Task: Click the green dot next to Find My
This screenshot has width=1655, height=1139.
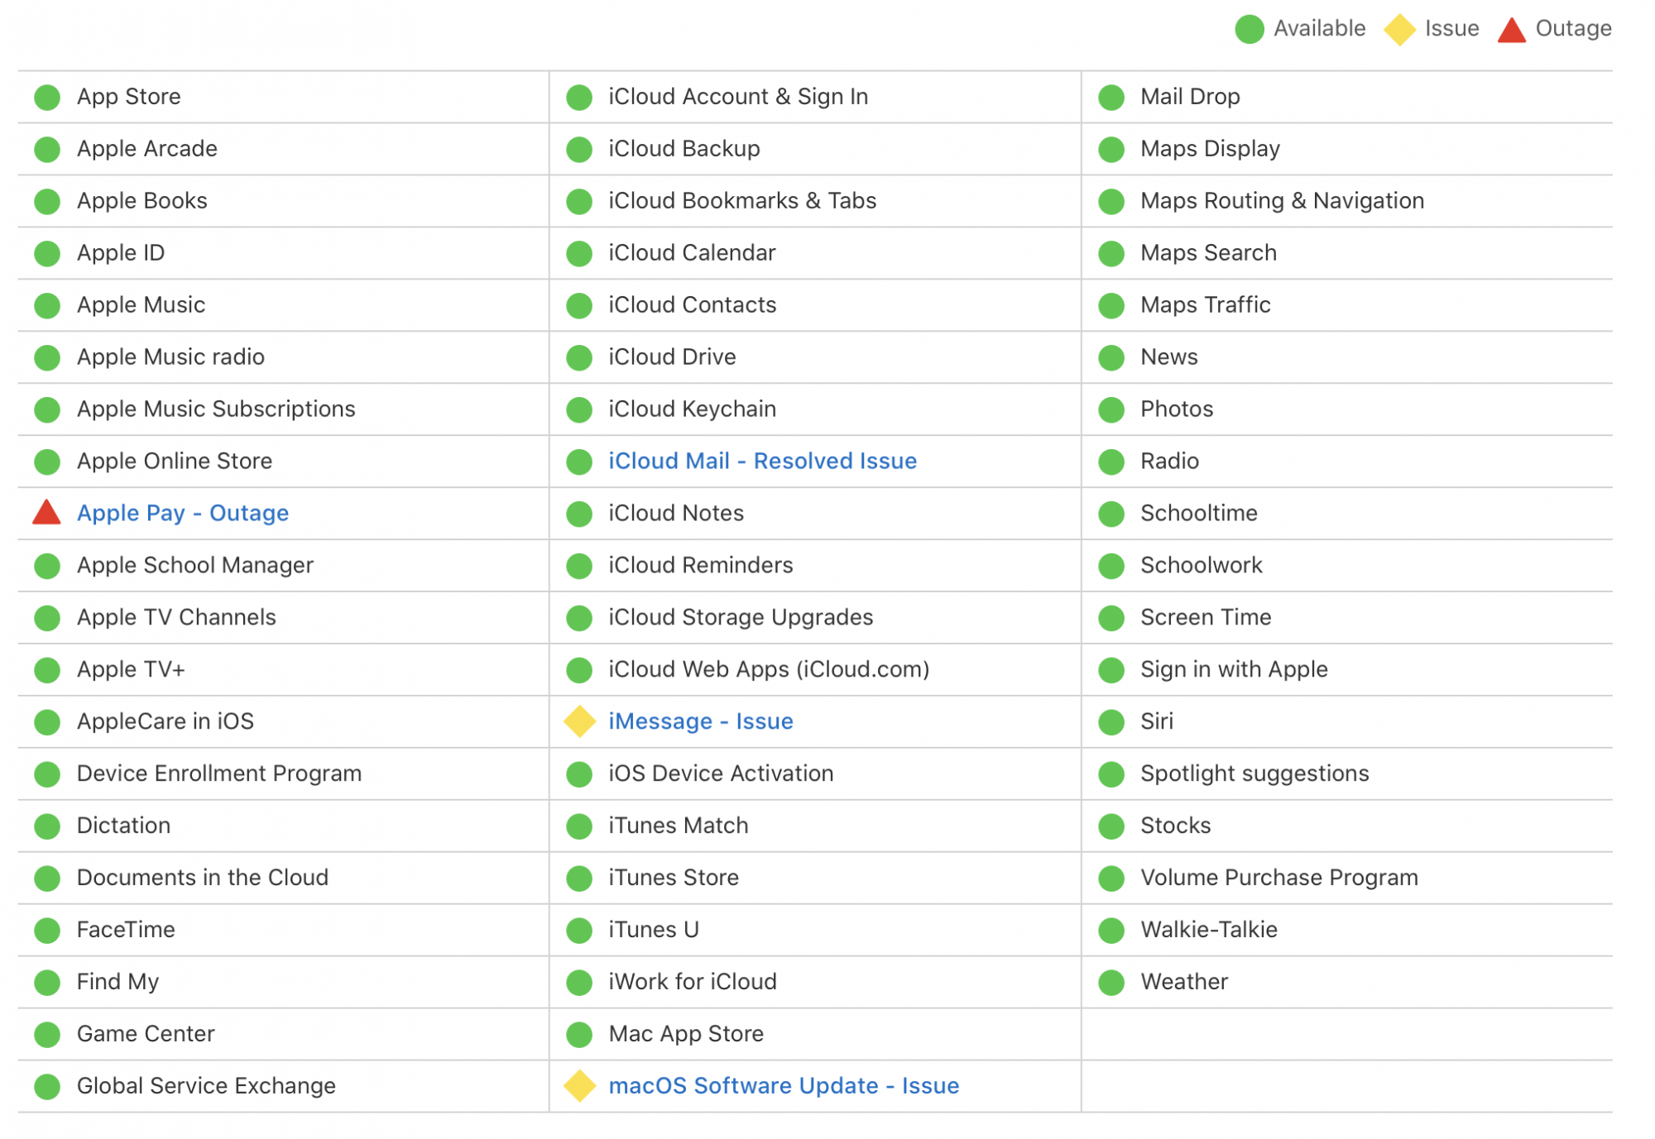Action: 47,982
